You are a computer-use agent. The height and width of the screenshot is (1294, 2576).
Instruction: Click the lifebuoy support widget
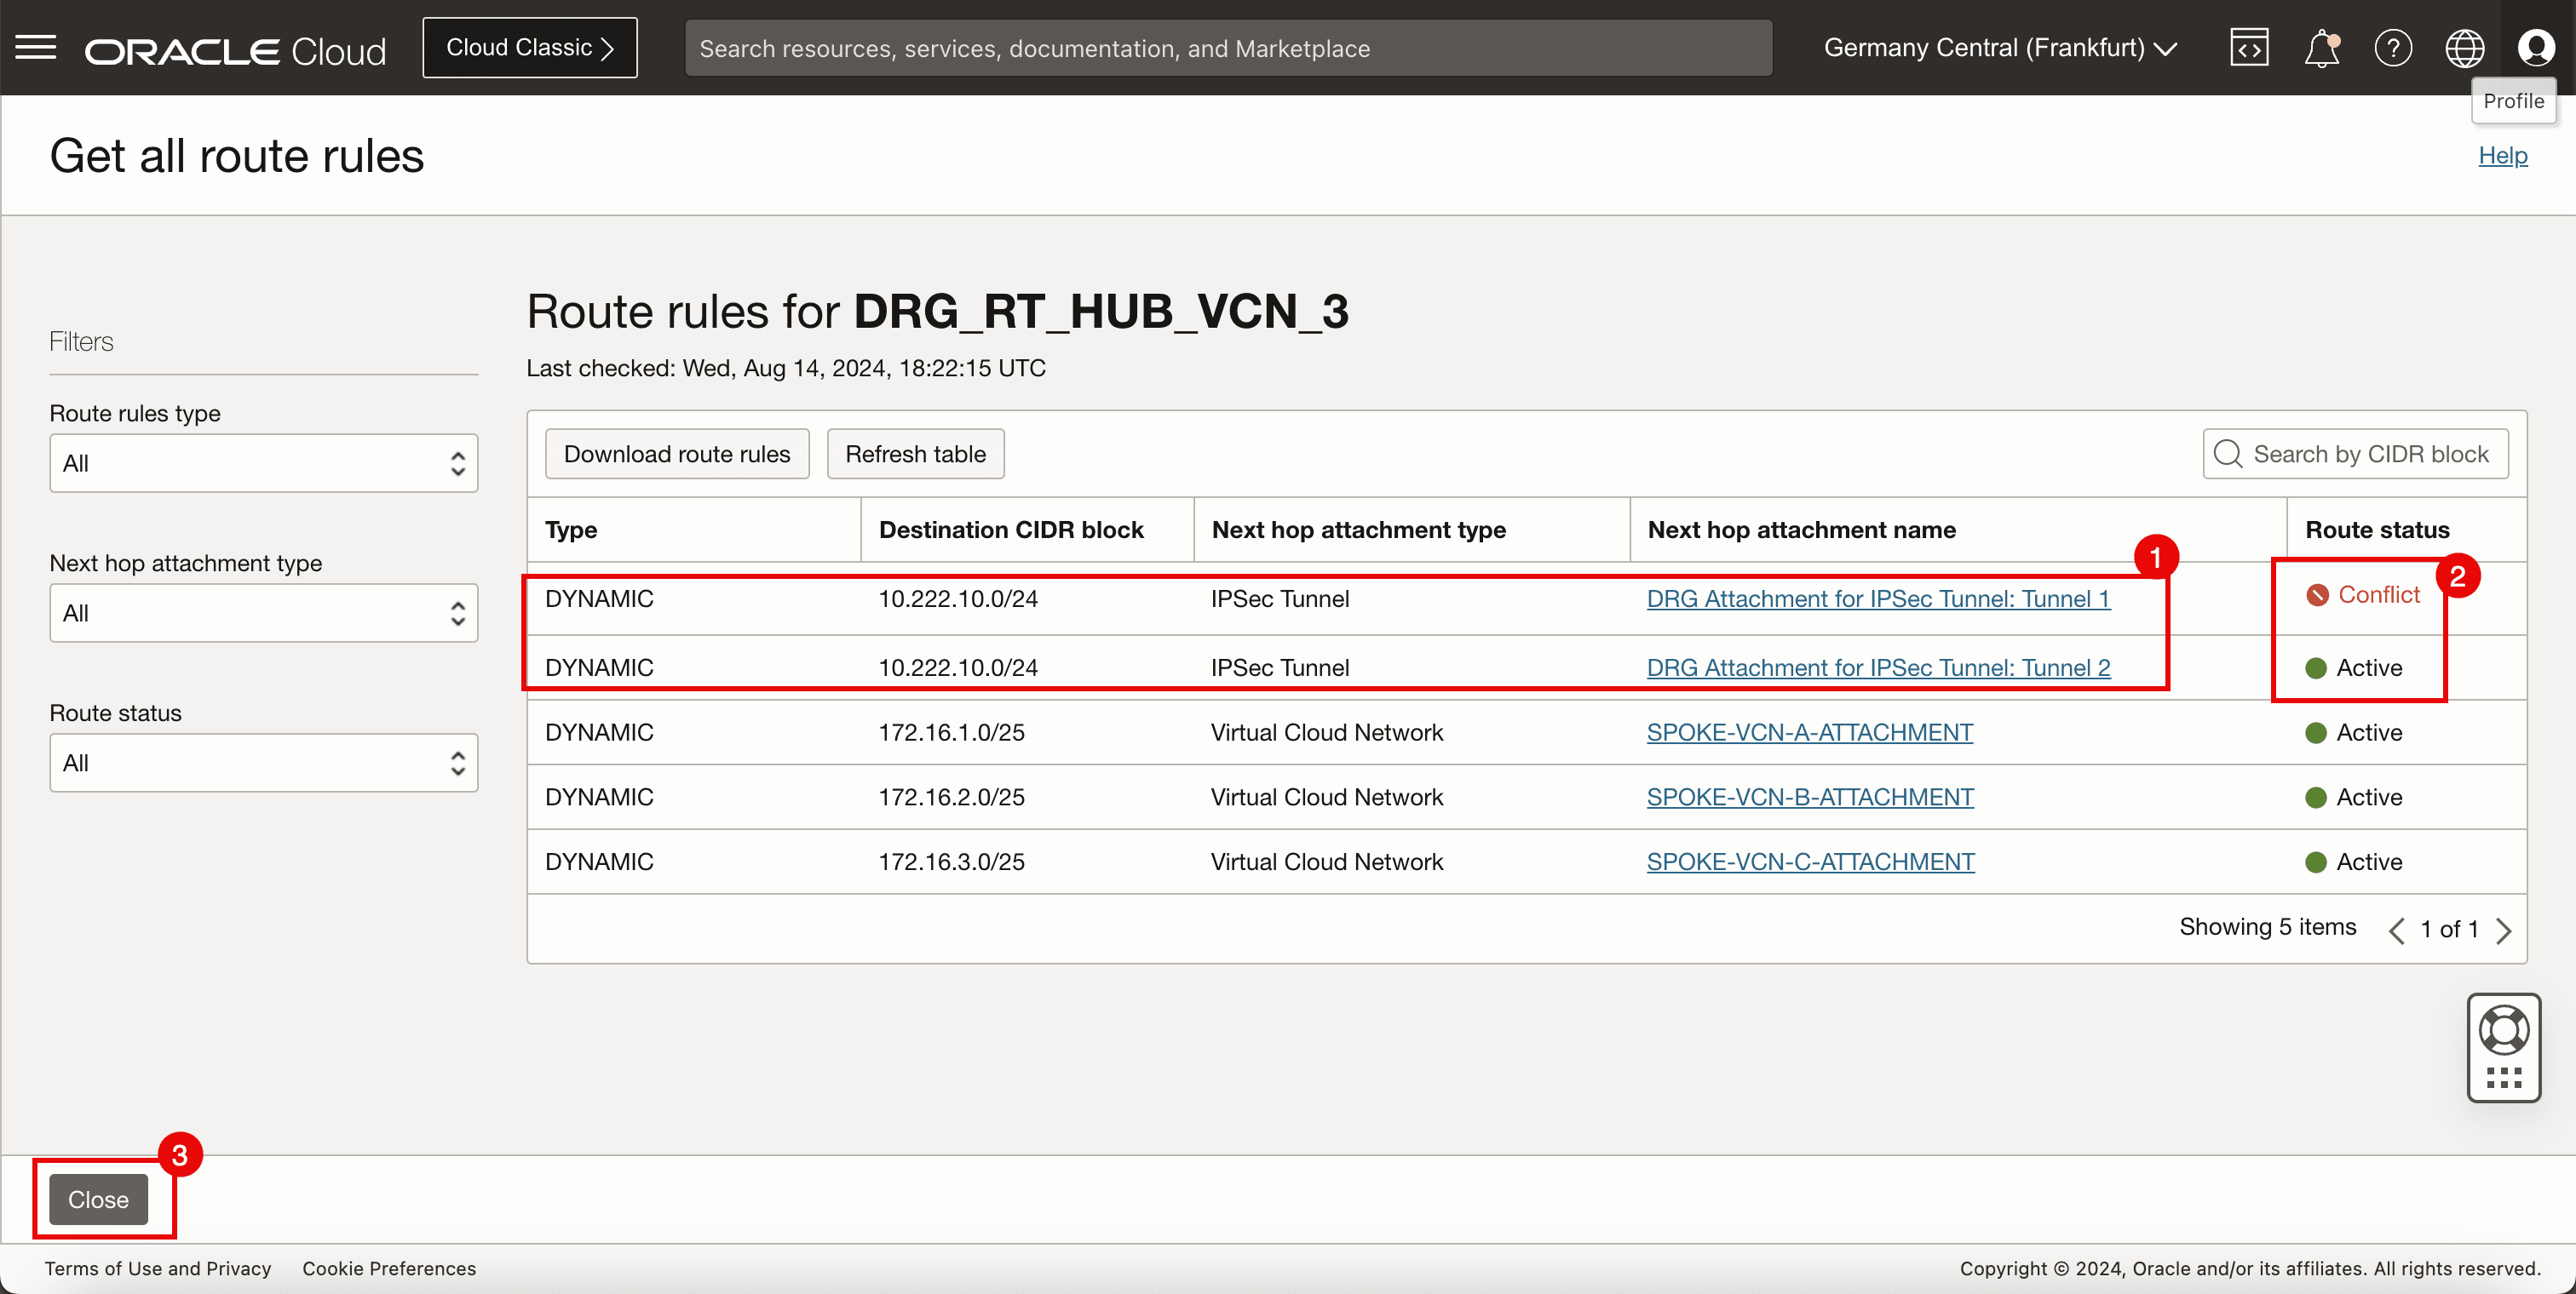(2503, 1031)
